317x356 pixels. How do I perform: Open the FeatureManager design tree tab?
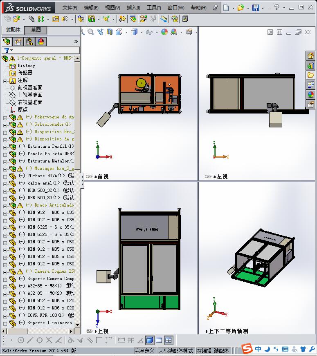(x=7, y=42)
